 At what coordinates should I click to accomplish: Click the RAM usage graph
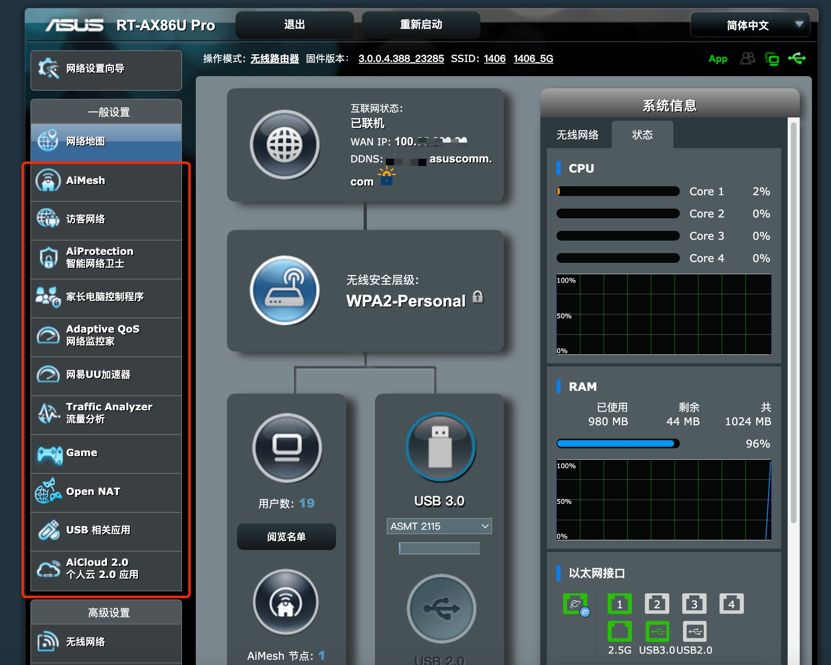pos(664,500)
